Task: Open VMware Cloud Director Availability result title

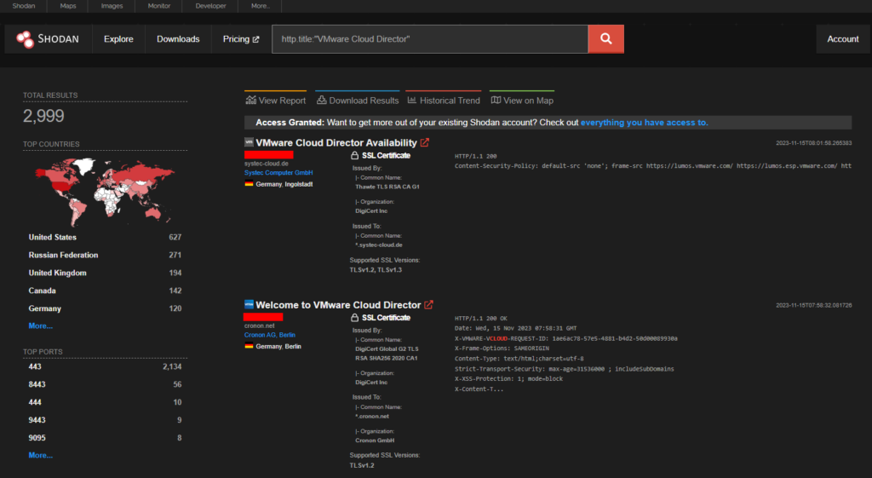Action: click(x=336, y=142)
